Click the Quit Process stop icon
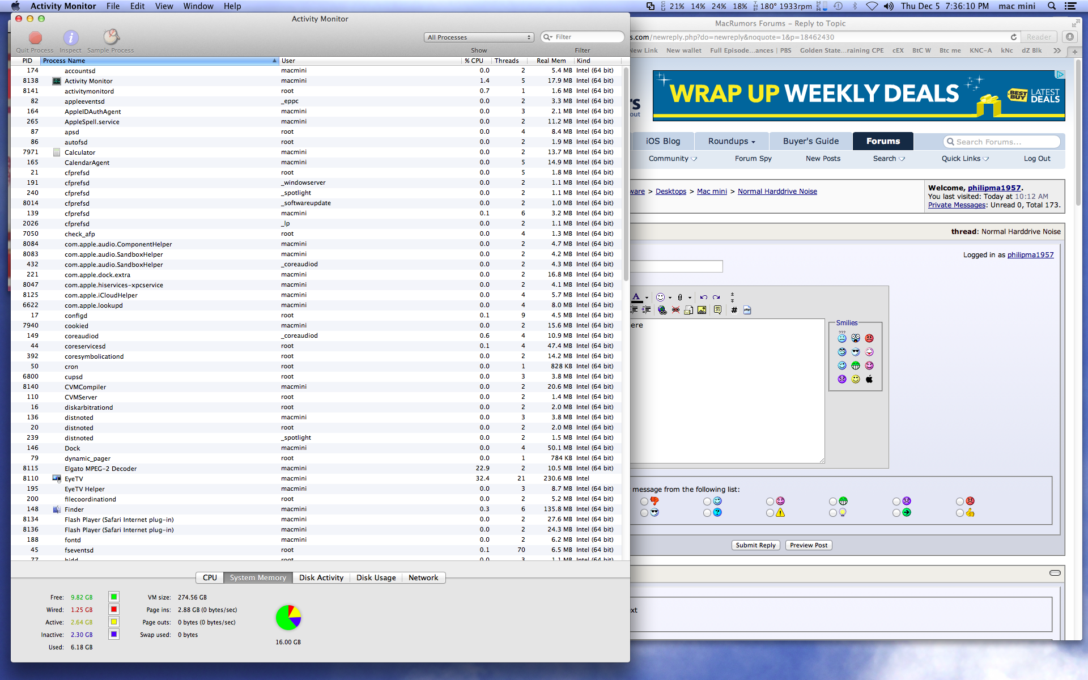 [35, 37]
